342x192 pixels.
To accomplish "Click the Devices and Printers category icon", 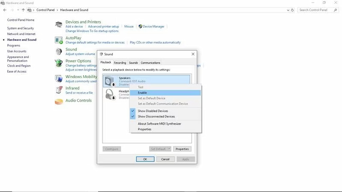I will click(x=59, y=24).
